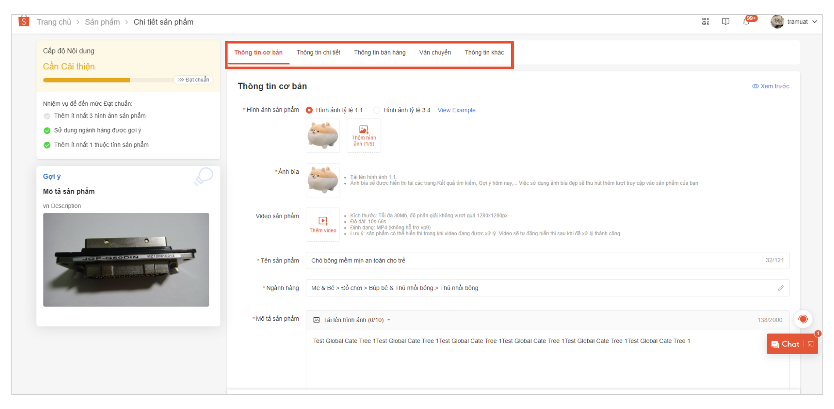Open the documentation book icon
Viewport: 834px width, 409px height.
pyautogui.click(x=725, y=21)
